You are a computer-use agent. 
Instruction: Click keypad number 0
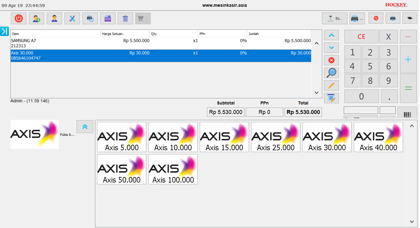(x=362, y=96)
